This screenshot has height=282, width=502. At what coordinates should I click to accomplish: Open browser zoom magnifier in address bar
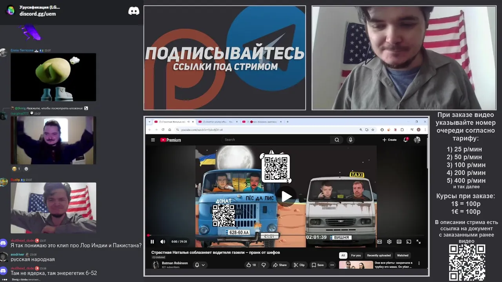pos(361,130)
